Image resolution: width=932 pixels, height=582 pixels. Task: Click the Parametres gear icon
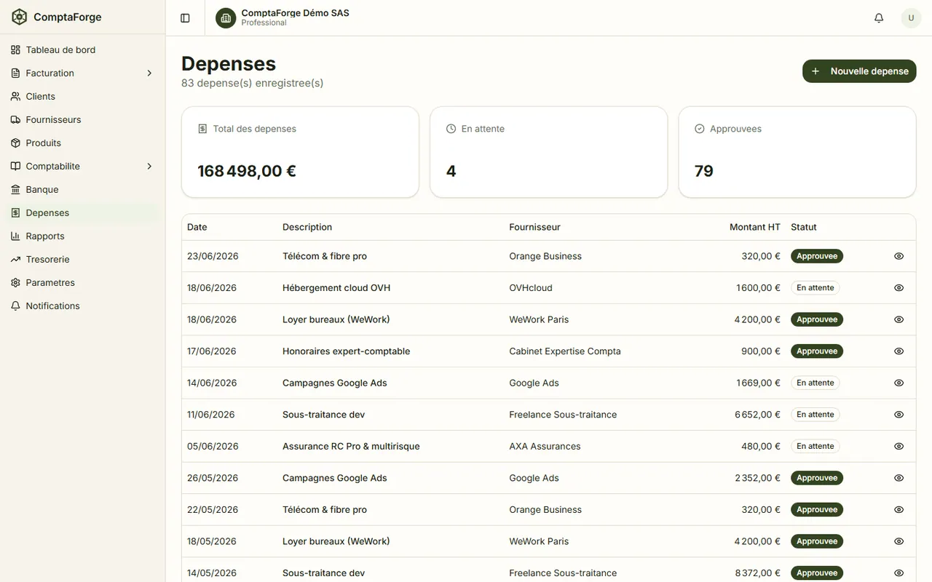click(x=16, y=282)
